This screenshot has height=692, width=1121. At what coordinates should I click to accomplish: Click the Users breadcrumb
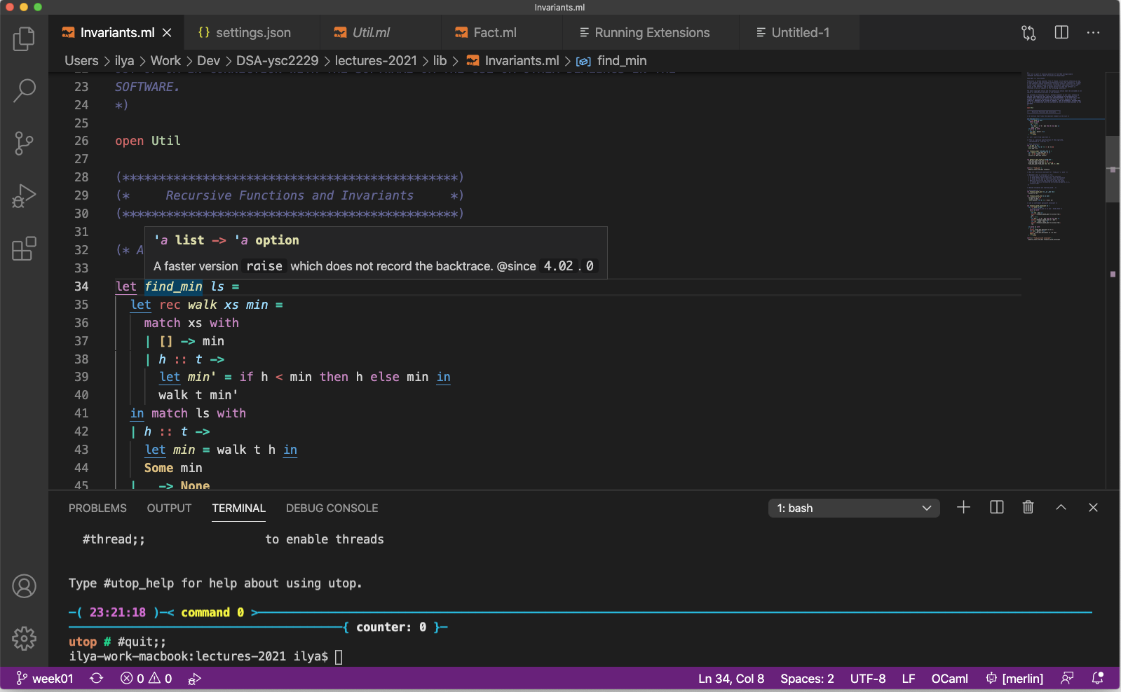click(x=81, y=61)
